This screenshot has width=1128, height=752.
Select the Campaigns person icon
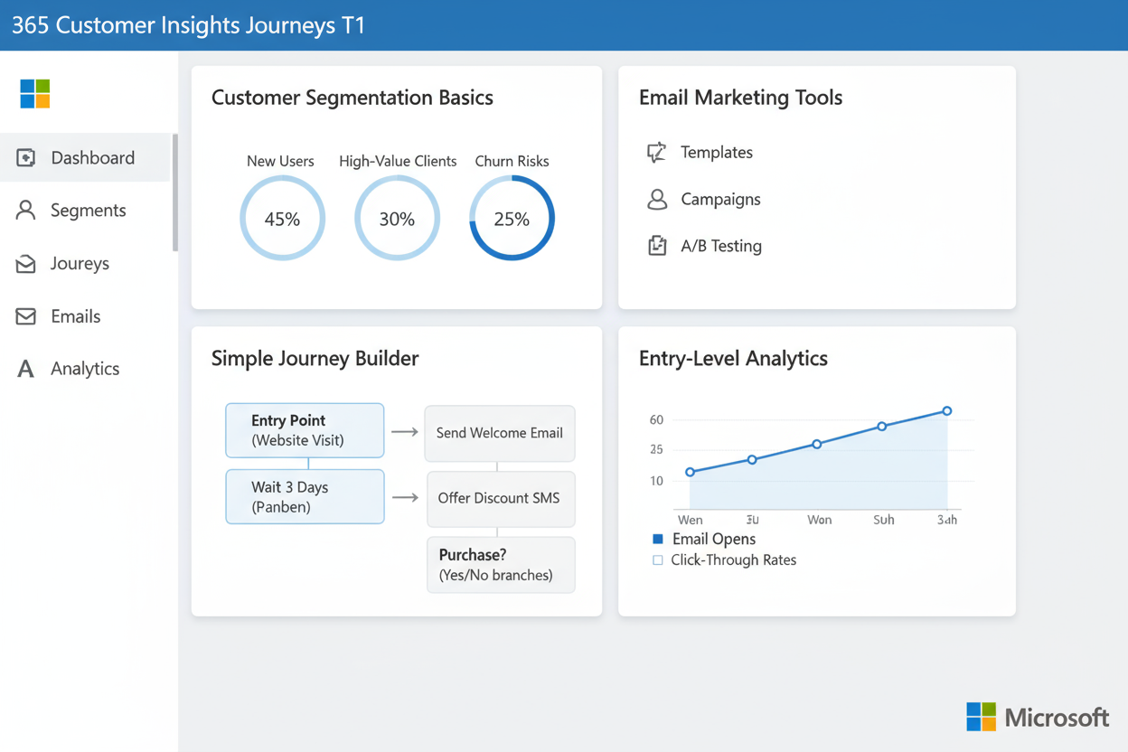657,199
